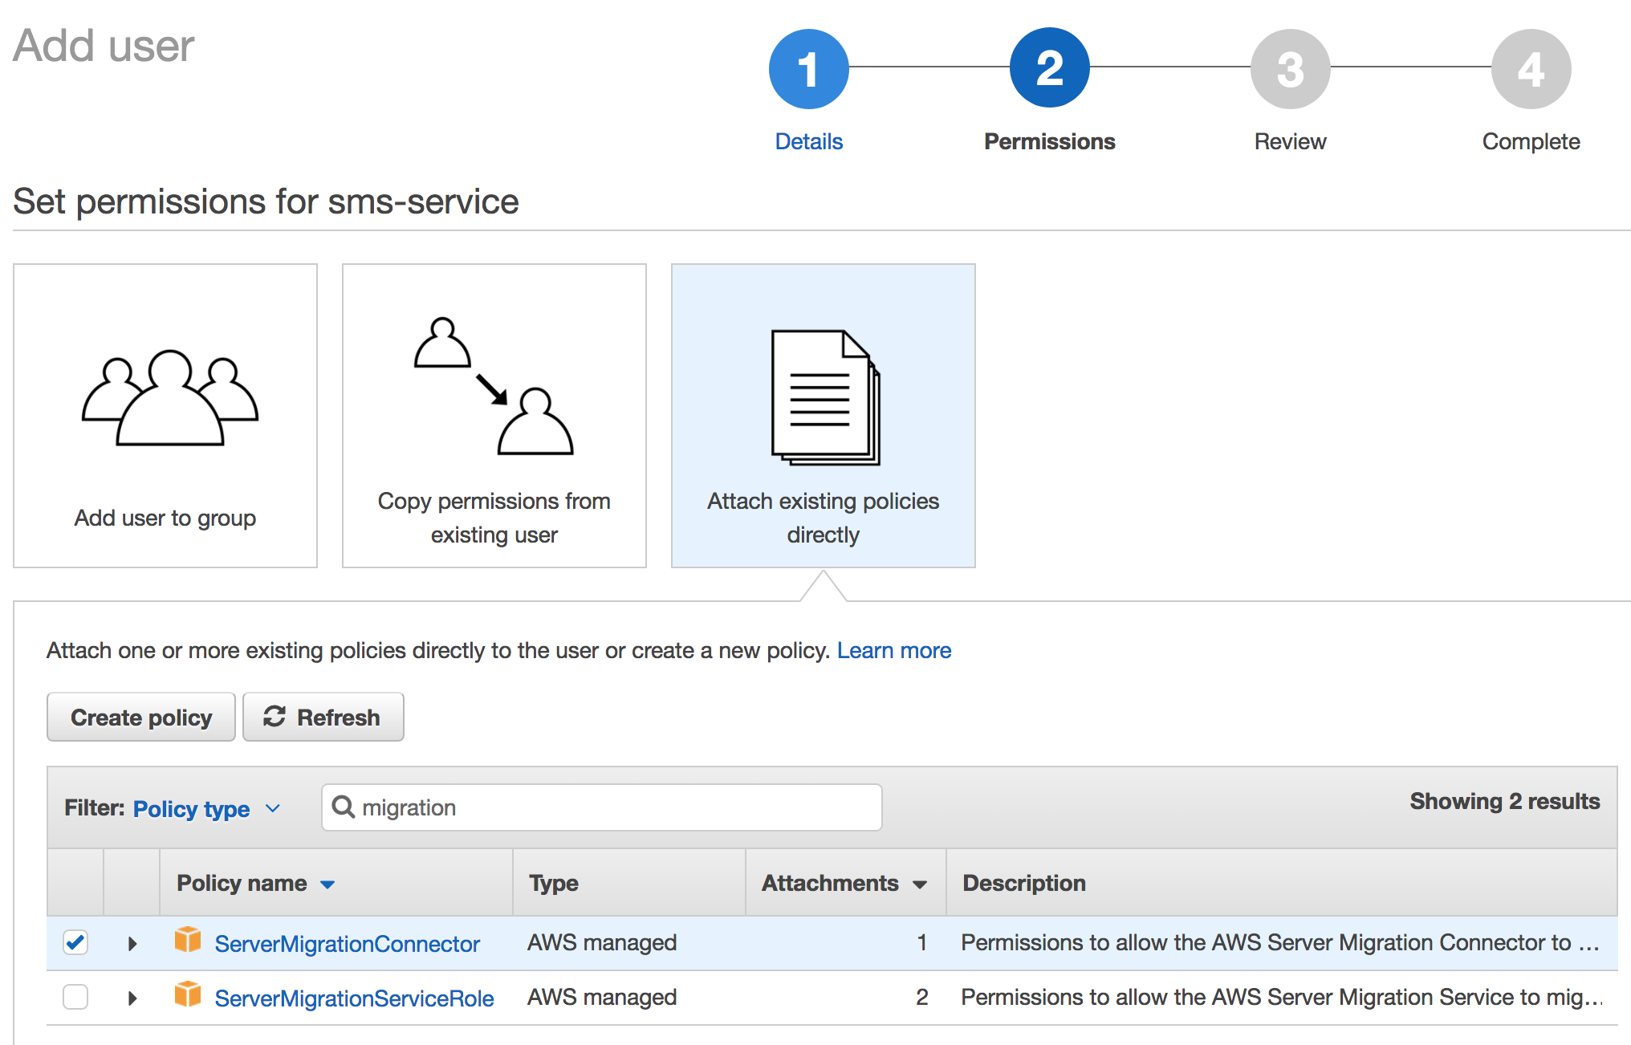
Task: Click the orange box icon beside ServerMigrationServiceRole
Action: coord(188,994)
